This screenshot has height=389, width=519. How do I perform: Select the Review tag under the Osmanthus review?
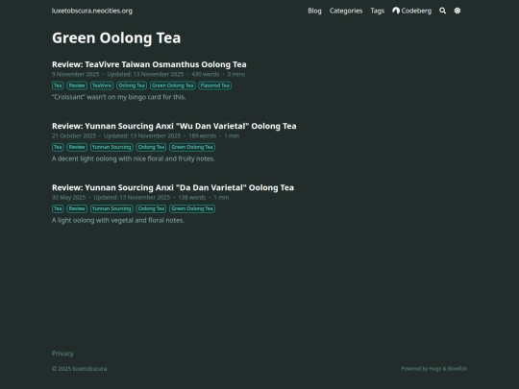click(77, 85)
